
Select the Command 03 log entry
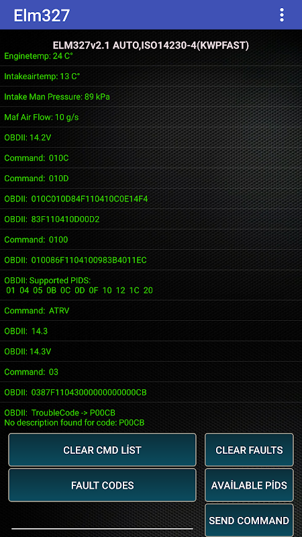(x=151, y=372)
